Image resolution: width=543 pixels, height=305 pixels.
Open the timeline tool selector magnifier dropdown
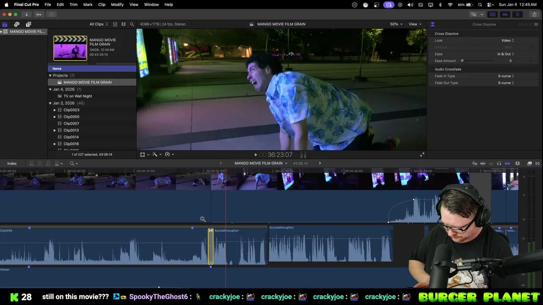74,164
